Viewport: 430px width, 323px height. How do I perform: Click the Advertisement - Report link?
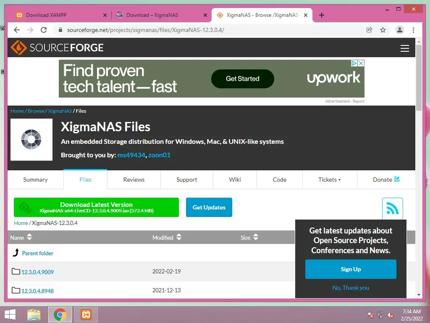(345, 101)
